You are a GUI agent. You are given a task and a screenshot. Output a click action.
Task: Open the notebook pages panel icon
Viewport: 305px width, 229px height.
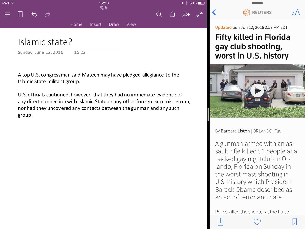click(21, 15)
